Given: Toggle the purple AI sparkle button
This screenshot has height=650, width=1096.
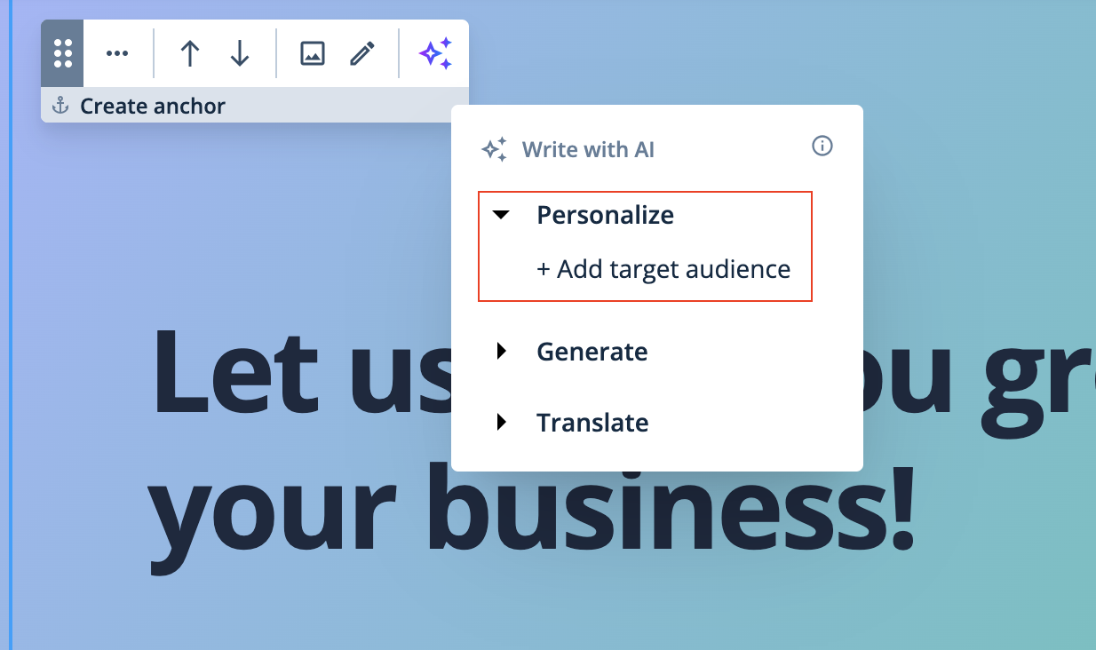Looking at the screenshot, I should tap(435, 53).
